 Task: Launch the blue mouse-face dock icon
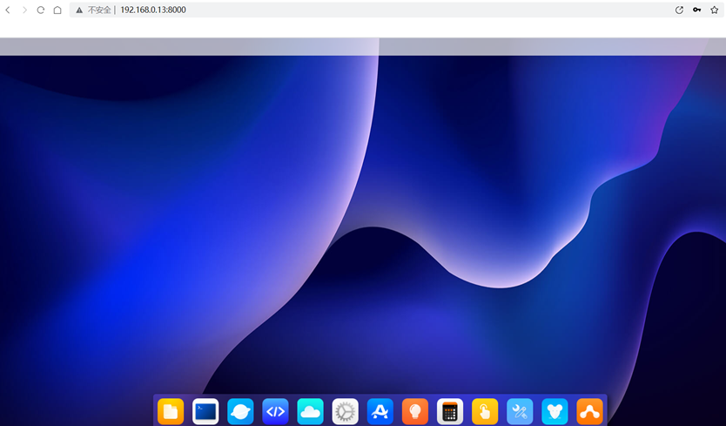click(x=555, y=411)
